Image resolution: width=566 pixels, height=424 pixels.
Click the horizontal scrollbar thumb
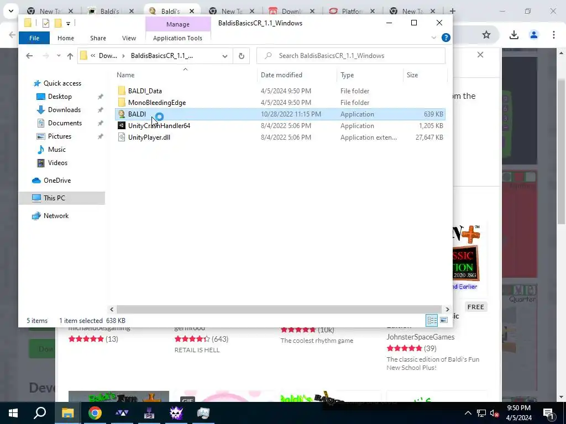[x=279, y=309]
